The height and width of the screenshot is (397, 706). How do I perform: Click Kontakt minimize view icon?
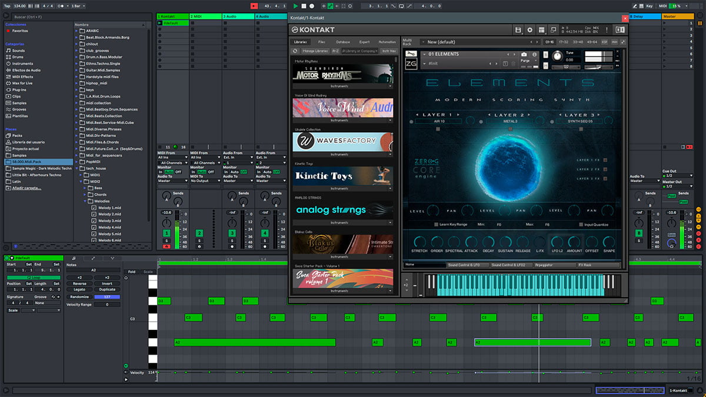pos(554,29)
